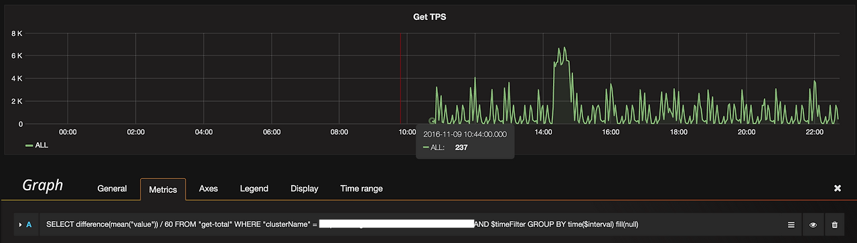Switch to the Time range tab

pos(362,189)
